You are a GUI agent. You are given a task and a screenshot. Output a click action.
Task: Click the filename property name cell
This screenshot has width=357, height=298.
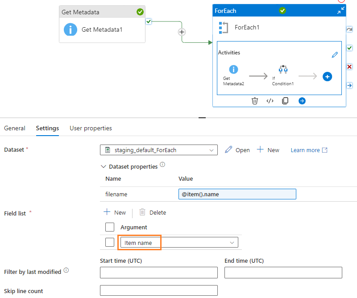(116, 194)
